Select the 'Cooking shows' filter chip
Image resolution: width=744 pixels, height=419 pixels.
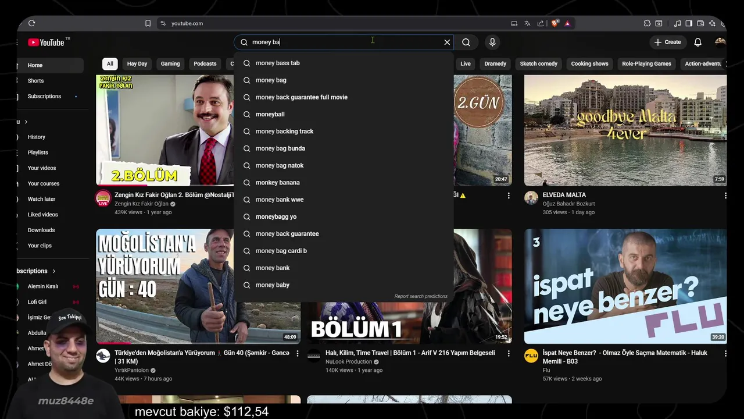[589, 63]
